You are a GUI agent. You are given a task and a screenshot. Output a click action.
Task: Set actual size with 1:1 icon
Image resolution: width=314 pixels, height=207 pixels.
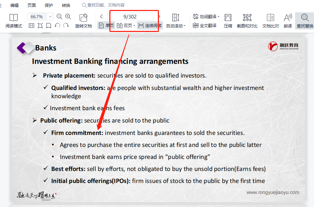[x=31, y=26]
